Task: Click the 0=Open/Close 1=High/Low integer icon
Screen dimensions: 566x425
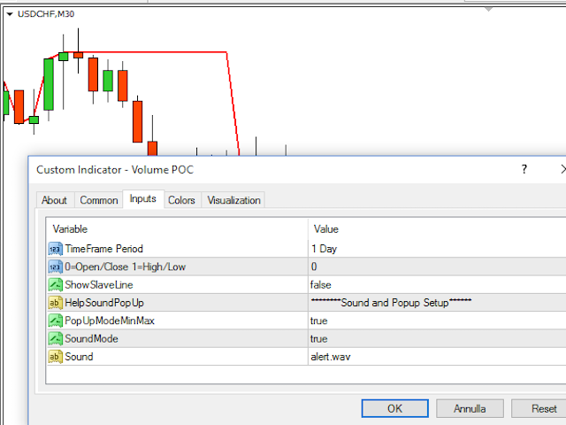Action: (55, 267)
